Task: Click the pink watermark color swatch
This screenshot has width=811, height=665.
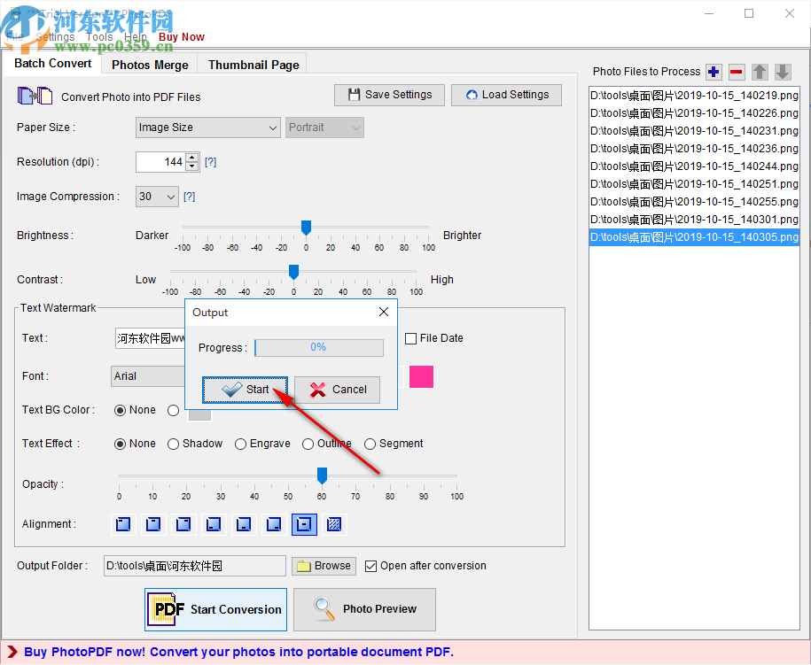Action: 421,376
